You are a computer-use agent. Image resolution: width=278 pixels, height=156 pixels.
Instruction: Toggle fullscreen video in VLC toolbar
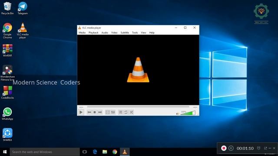pyautogui.click(x=108, y=112)
